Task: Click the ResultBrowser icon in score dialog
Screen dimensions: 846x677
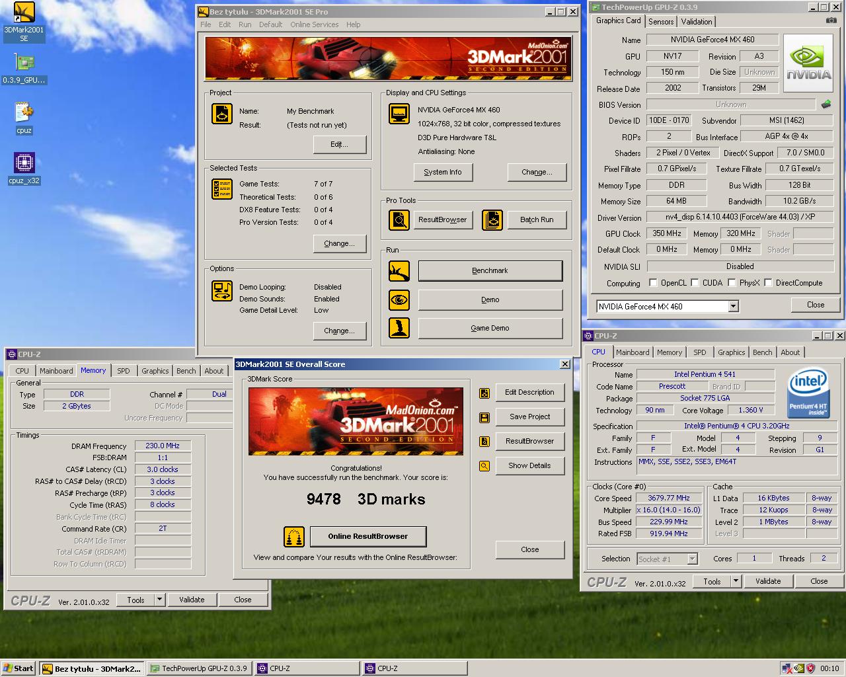Action: 484,442
